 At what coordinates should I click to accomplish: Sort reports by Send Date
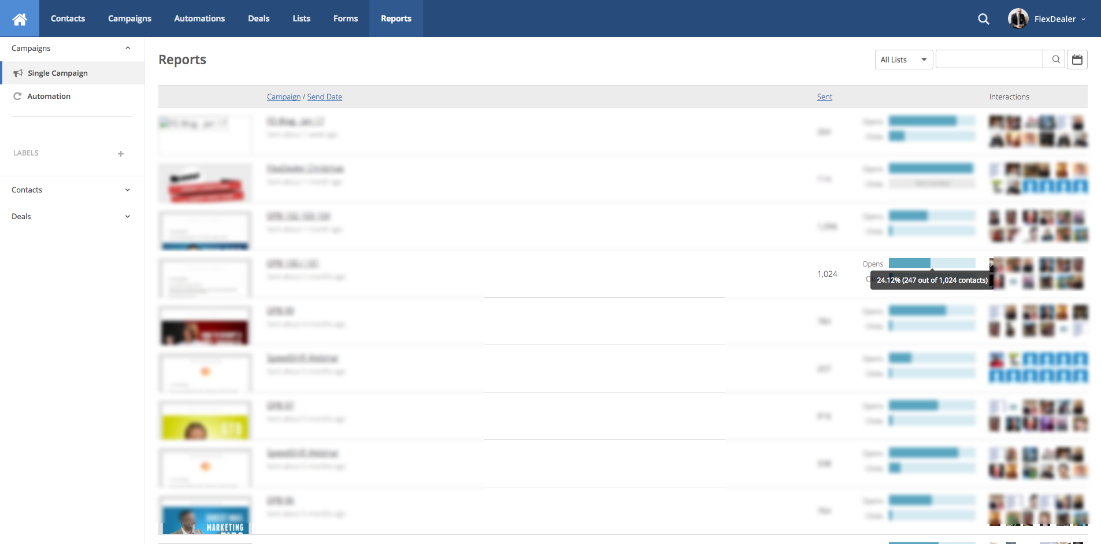[324, 97]
